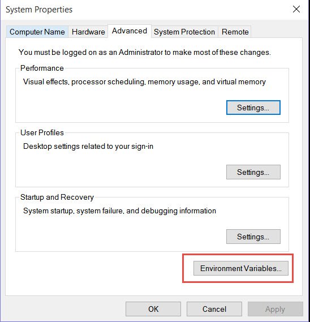This screenshot has height=322, width=310.
Task: Switch to the Computer Name tab
Action: click(37, 32)
